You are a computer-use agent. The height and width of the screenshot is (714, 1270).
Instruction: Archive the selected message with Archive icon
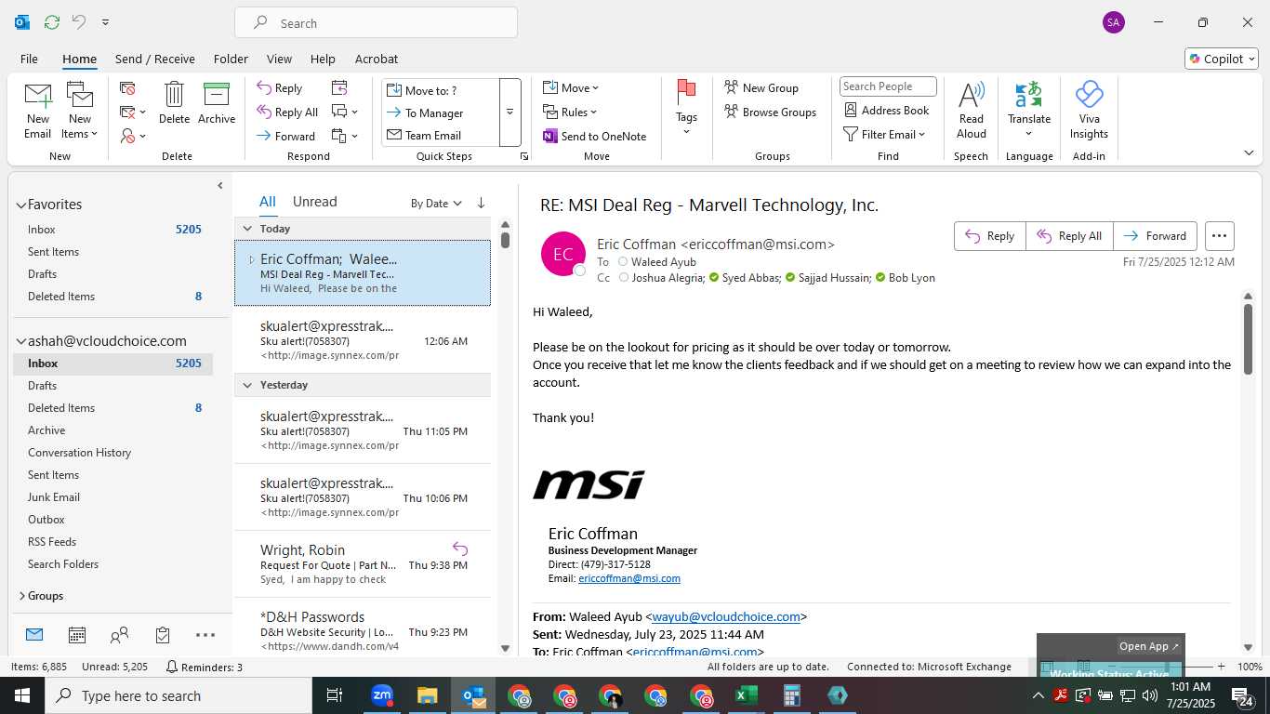(x=217, y=102)
